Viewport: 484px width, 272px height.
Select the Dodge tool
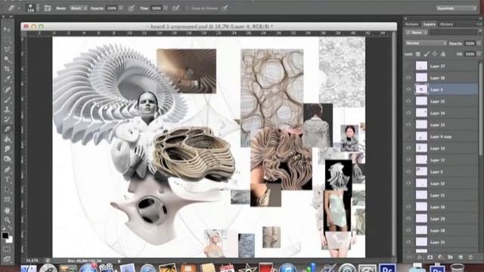[7, 159]
